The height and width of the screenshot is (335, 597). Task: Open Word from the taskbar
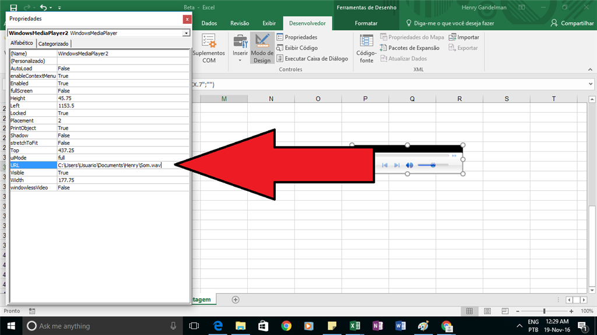tap(401, 326)
